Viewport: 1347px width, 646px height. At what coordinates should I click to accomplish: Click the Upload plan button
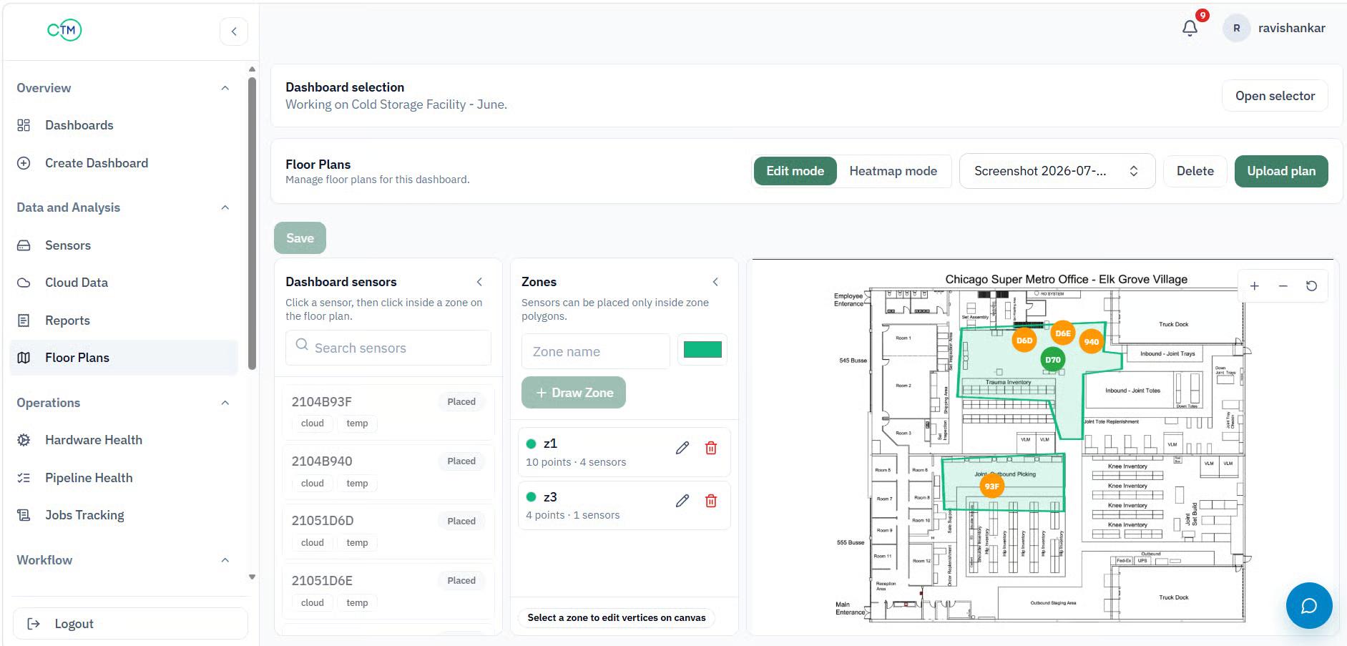click(x=1281, y=171)
